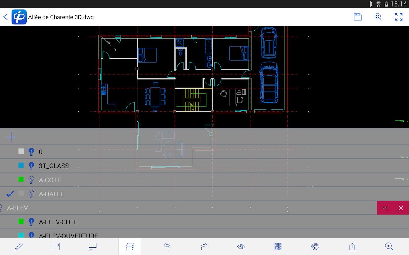The height and width of the screenshot is (255, 409).
Task: Select the find text tool
Action: click(x=389, y=246)
